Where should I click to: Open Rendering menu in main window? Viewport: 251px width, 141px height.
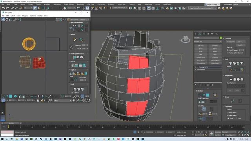(80, 4)
